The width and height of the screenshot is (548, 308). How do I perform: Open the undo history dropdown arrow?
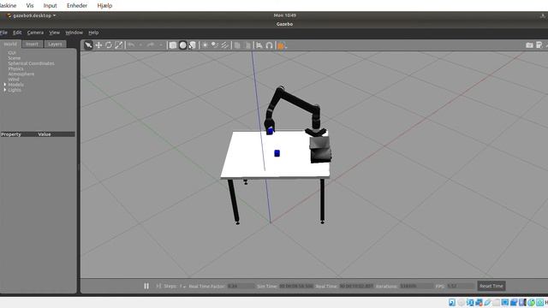point(140,45)
